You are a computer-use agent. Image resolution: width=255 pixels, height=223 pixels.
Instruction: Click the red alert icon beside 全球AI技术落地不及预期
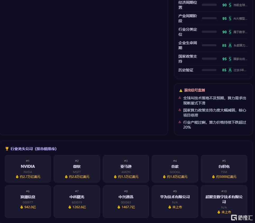click(180, 98)
